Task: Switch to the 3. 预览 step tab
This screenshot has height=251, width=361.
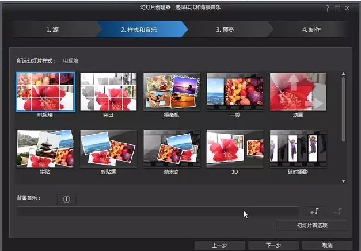Action: coord(225,29)
